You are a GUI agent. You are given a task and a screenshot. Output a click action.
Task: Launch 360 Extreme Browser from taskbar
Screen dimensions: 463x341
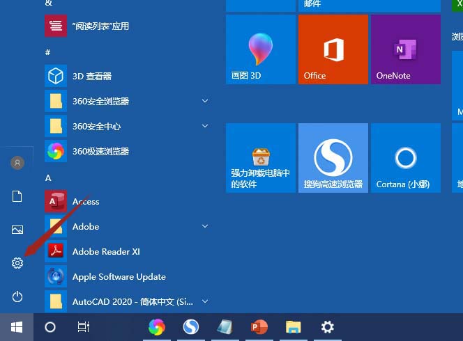(x=157, y=327)
